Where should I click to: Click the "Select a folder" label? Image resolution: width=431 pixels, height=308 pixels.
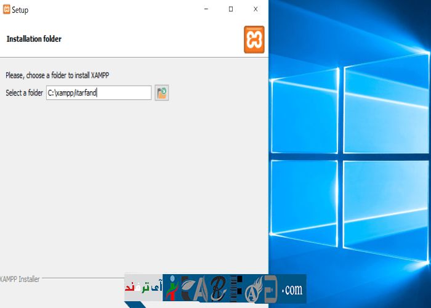coord(24,93)
